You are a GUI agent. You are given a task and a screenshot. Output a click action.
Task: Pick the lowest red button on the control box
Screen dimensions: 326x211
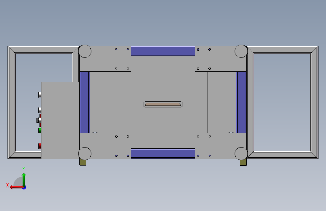tap(40, 146)
